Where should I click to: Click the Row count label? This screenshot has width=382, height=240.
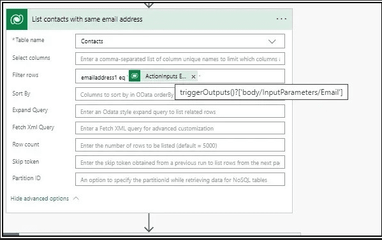(26, 145)
